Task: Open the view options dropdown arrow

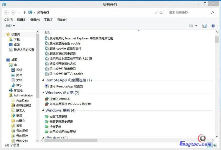Action: pyautogui.click(x=196, y=26)
